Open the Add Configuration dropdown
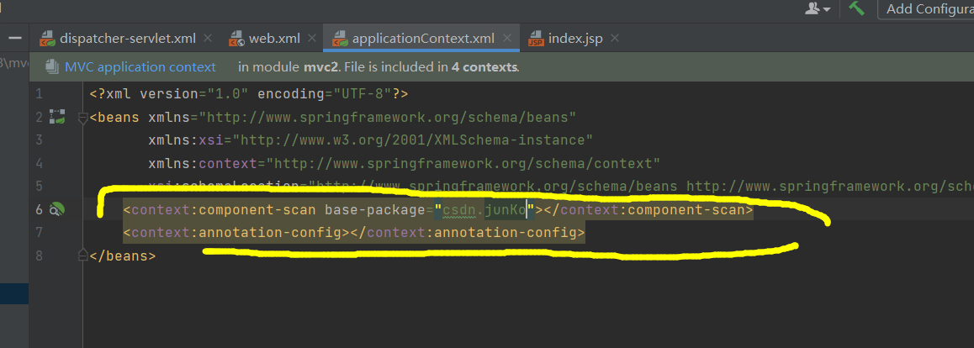The height and width of the screenshot is (348, 974). click(928, 8)
